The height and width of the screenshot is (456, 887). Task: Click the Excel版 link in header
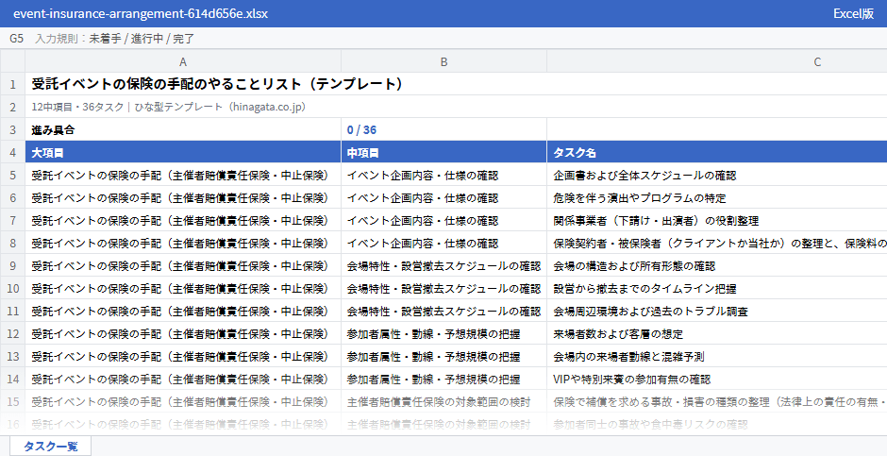(x=853, y=13)
